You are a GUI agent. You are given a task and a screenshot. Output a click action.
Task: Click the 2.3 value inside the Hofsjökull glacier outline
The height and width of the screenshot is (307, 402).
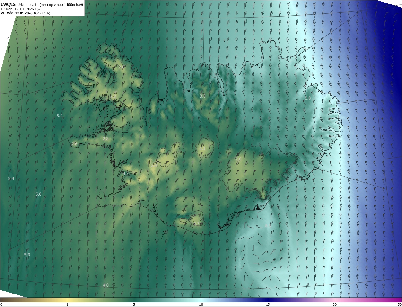coord(203,148)
